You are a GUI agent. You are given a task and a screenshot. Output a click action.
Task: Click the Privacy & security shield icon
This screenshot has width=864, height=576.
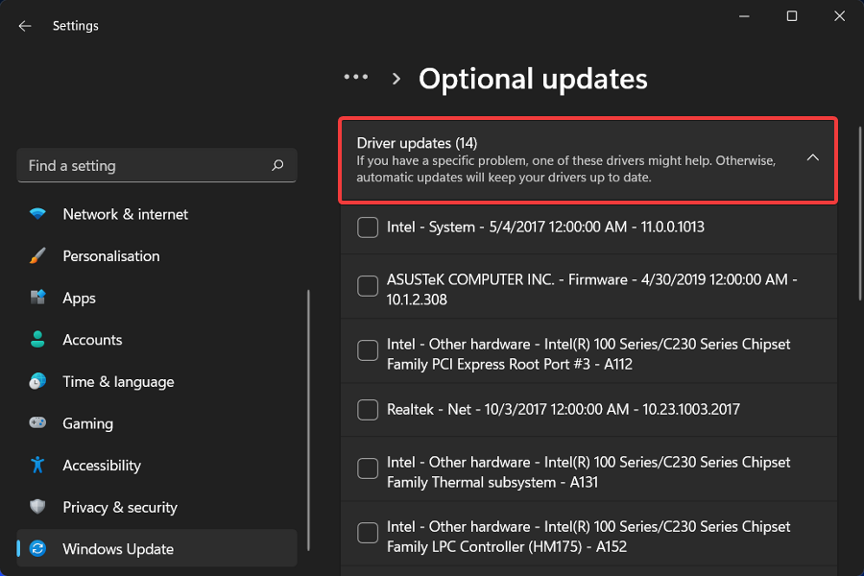pos(37,507)
